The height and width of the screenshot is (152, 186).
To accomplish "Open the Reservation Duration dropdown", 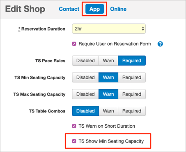I will click(109, 29).
